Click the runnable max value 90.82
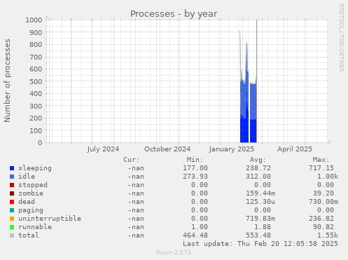The image size is (348, 260). click(323, 227)
